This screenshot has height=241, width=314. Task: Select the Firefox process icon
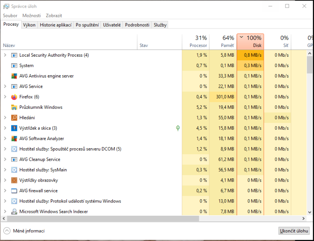pos(14,97)
